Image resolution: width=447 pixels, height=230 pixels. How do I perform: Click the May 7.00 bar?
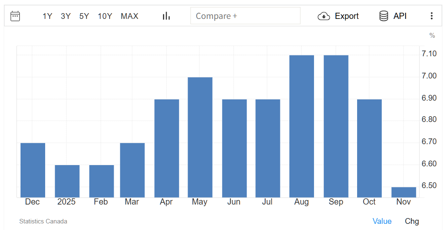point(200,138)
